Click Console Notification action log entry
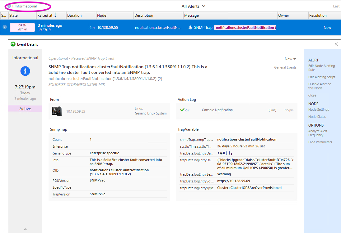Image resolution: width=341 pixels, height=233 pixels. pos(217,110)
